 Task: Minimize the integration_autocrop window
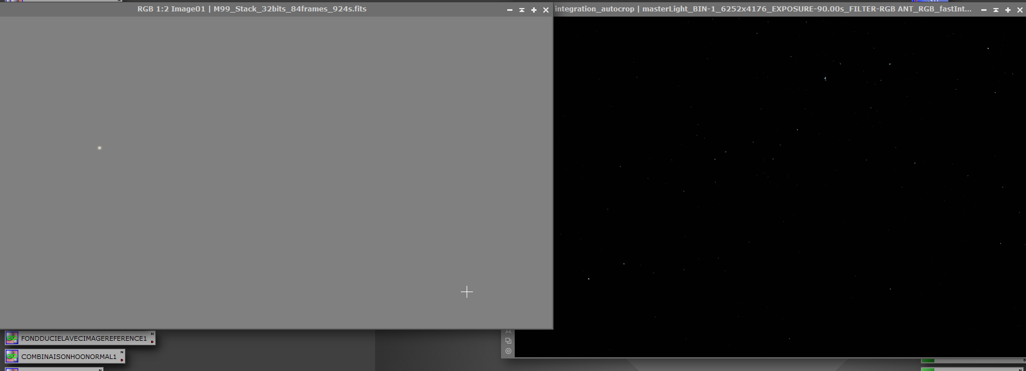point(984,10)
